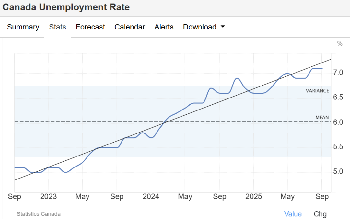Switch to the Forecast tab
Image resolution: width=350 pixels, height=219 pixels.
pos(90,27)
